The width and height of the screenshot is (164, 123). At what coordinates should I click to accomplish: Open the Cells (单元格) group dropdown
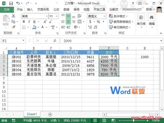[141, 21]
